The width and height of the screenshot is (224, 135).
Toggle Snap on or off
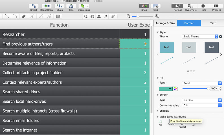tap(144, 6)
